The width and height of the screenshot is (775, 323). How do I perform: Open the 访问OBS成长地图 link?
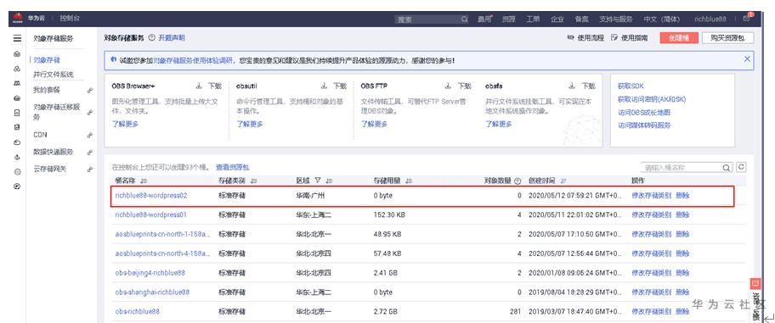click(x=644, y=113)
